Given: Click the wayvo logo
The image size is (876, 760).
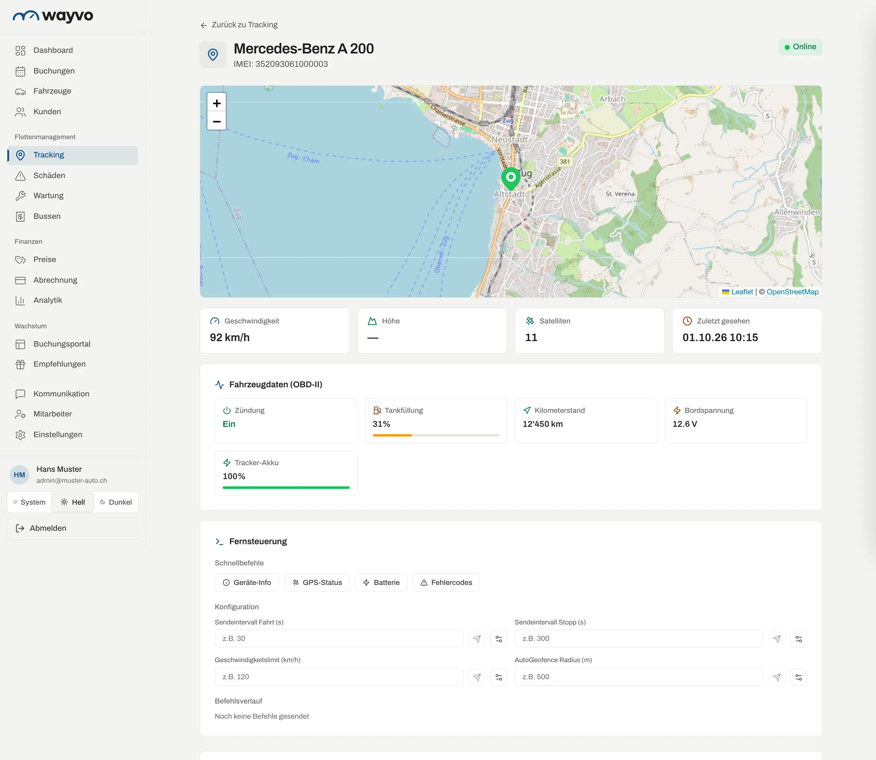Looking at the screenshot, I should 53,16.
